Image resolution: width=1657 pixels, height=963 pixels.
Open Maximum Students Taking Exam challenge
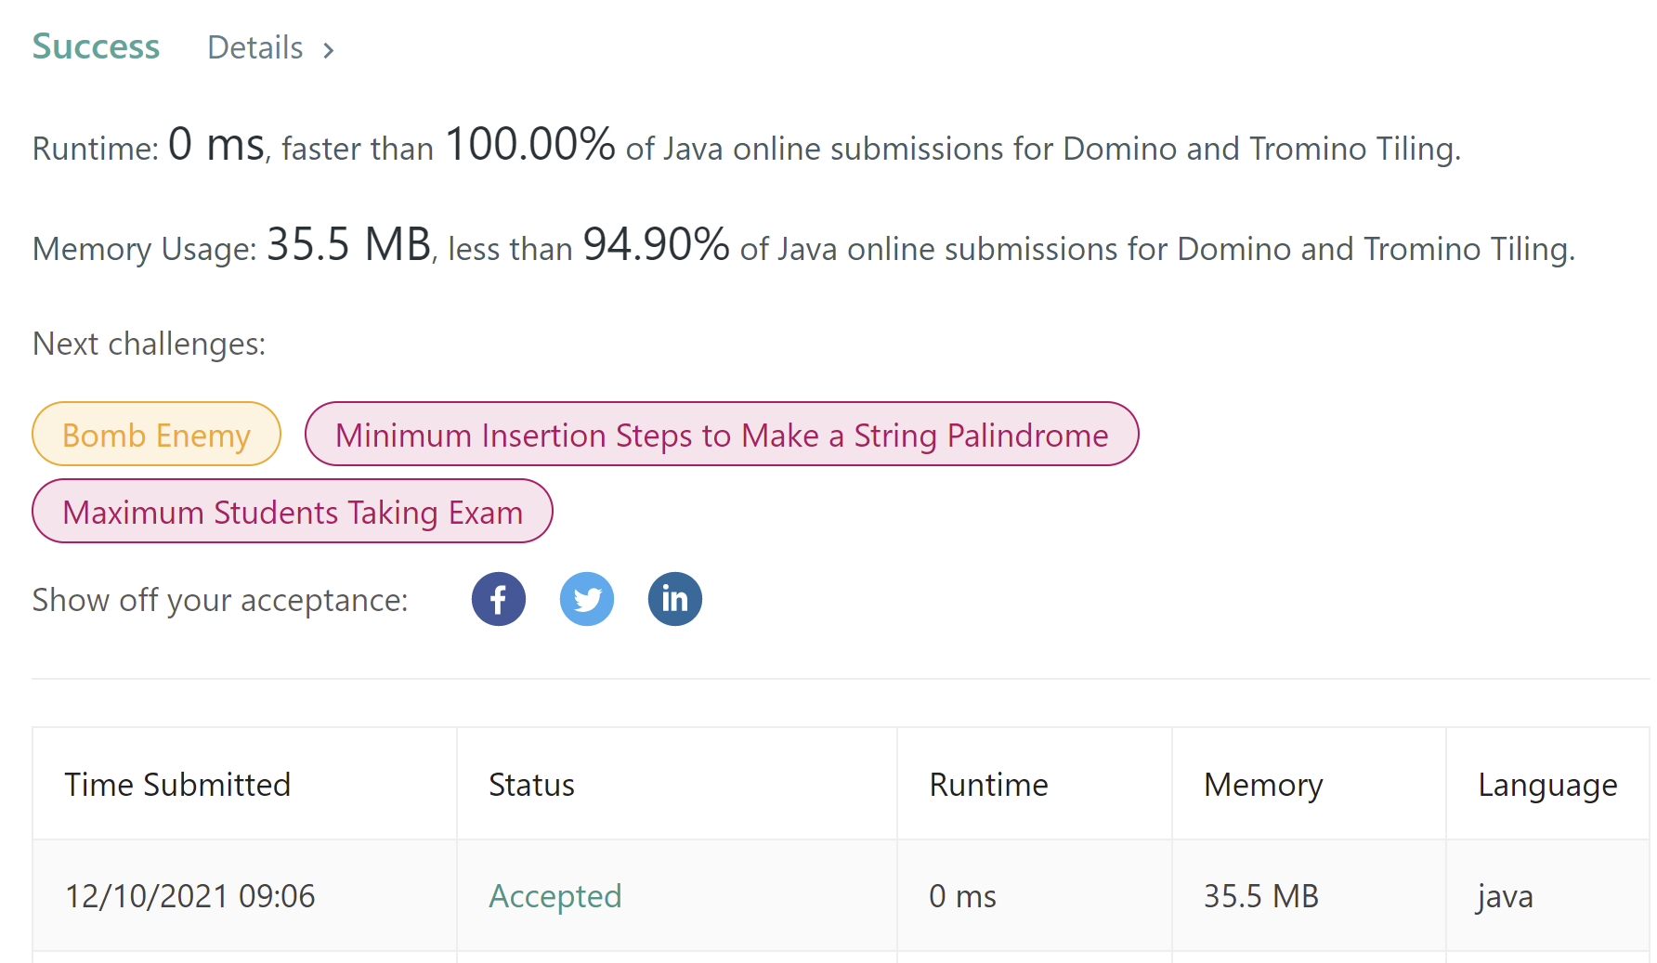[x=293, y=512]
